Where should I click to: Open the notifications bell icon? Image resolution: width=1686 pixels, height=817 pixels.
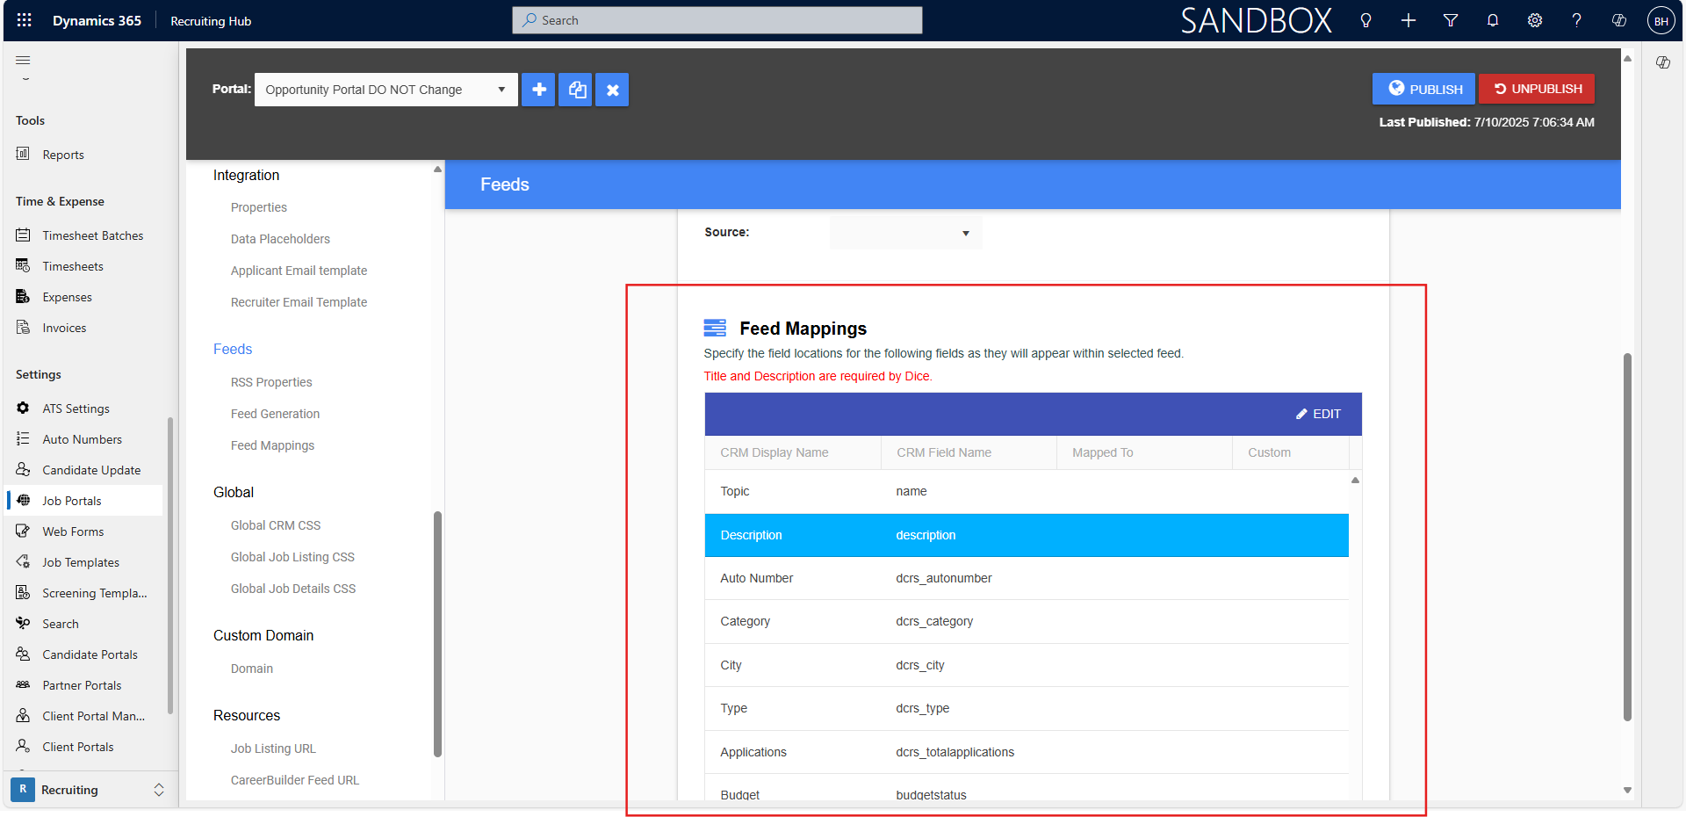click(x=1493, y=20)
